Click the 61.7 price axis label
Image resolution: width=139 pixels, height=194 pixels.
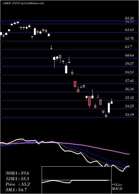[128, 47]
